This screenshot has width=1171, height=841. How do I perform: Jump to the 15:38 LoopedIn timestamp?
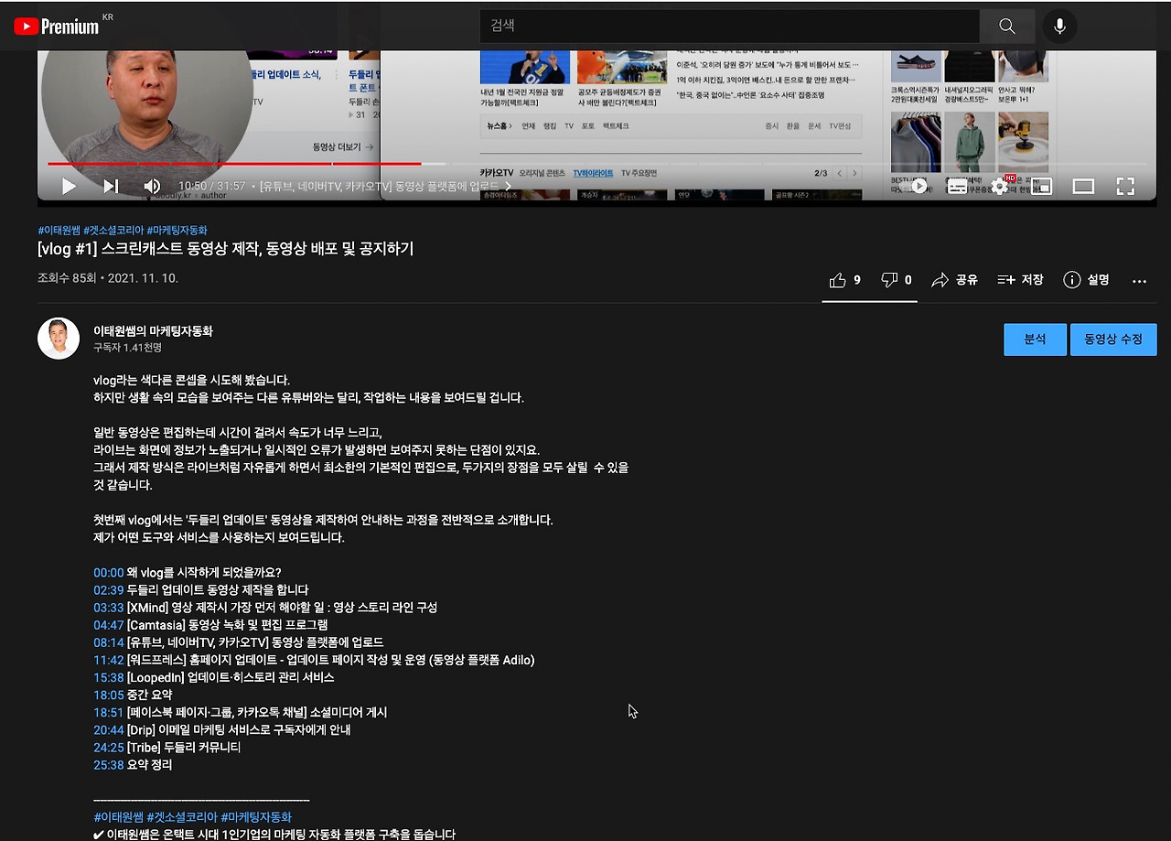[x=108, y=677]
